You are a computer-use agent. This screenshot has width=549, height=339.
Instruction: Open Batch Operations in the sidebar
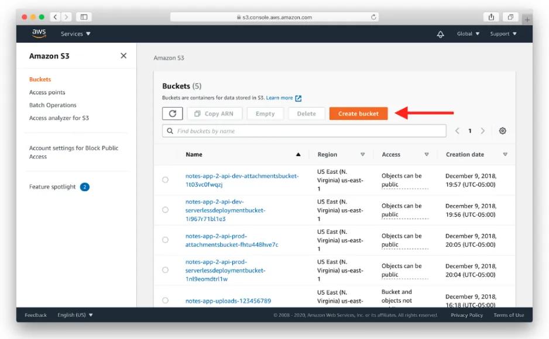coord(53,105)
